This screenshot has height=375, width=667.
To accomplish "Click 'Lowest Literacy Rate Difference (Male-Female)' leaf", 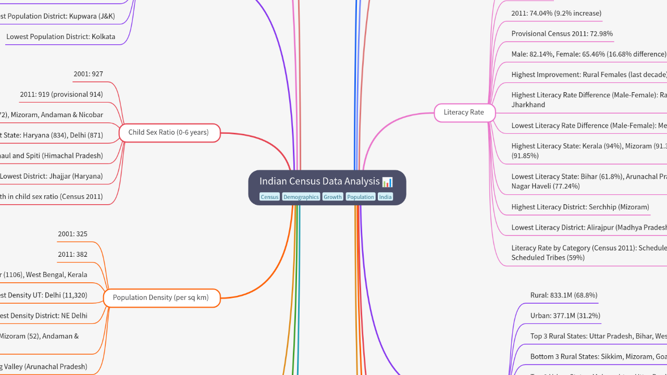I will [x=589, y=126].
